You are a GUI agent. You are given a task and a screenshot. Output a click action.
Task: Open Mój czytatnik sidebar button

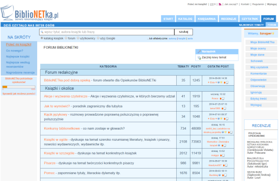(x=261, y=67)
